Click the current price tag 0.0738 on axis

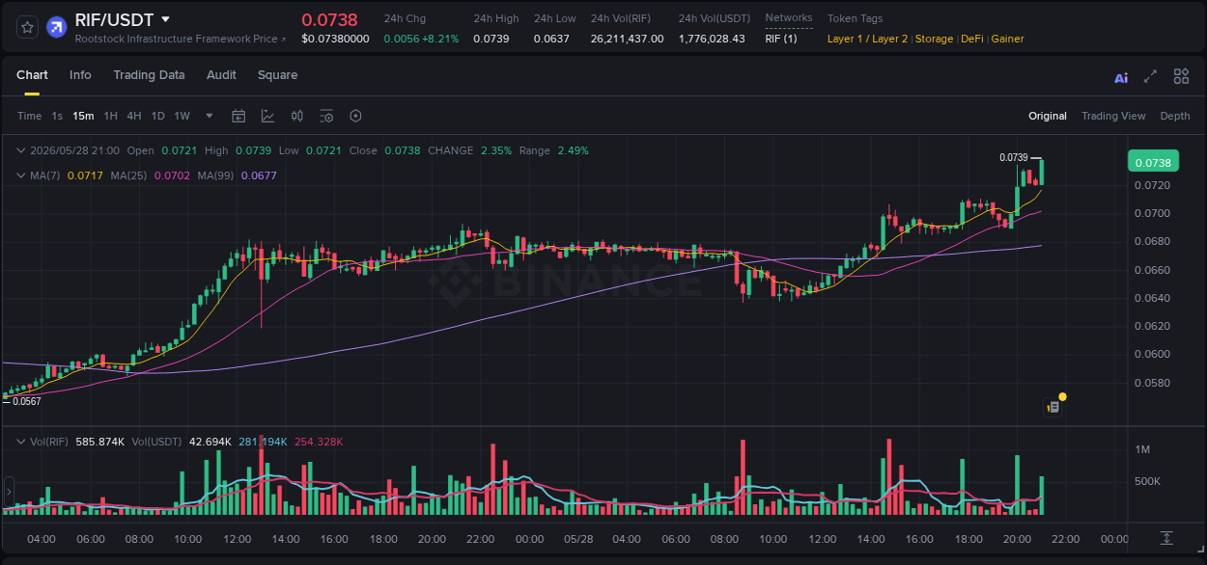[1153, 163]
